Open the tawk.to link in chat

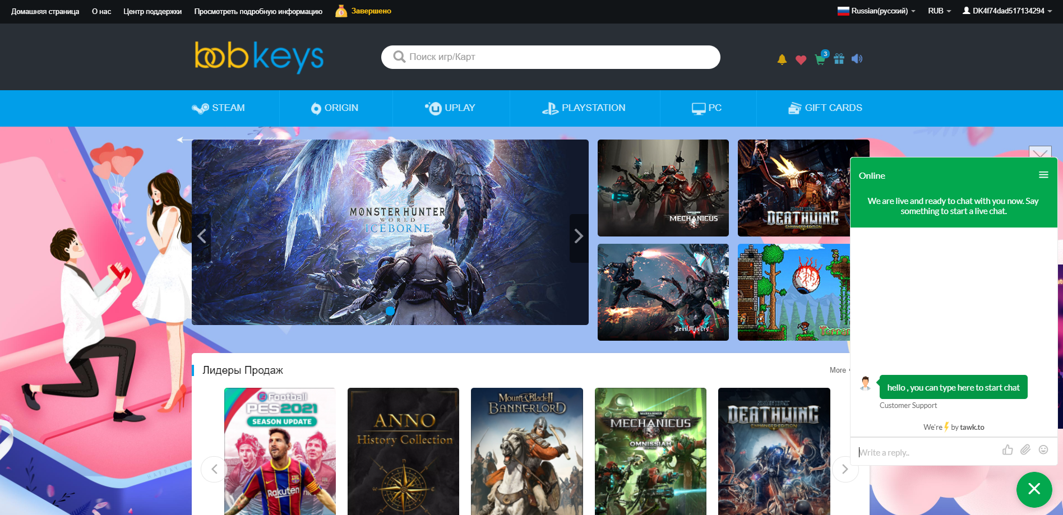[972, 427]
